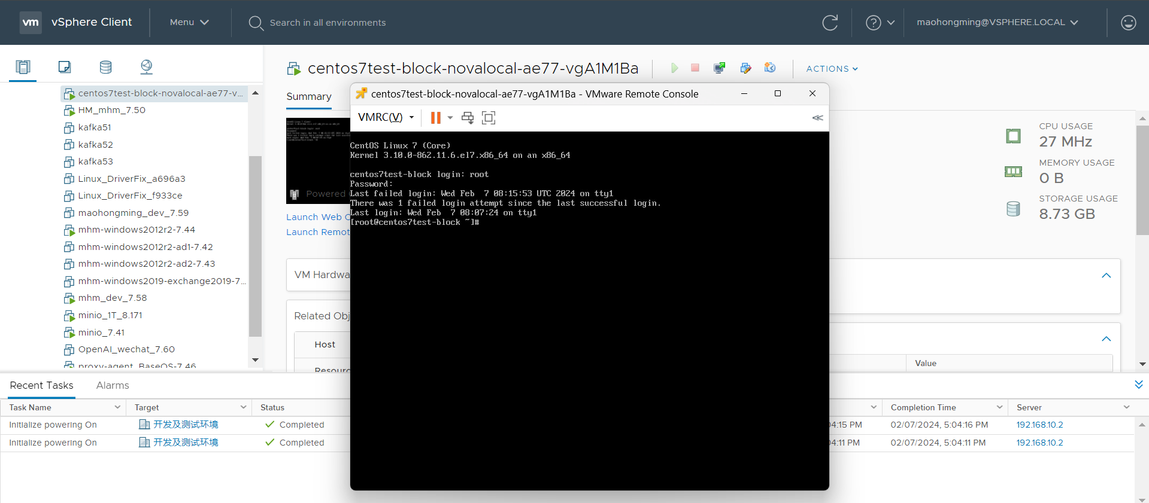This screenshot has height=503, width=1149.
Task: Click inventory tree scroll down arrow
Action: tap(256, 359)
